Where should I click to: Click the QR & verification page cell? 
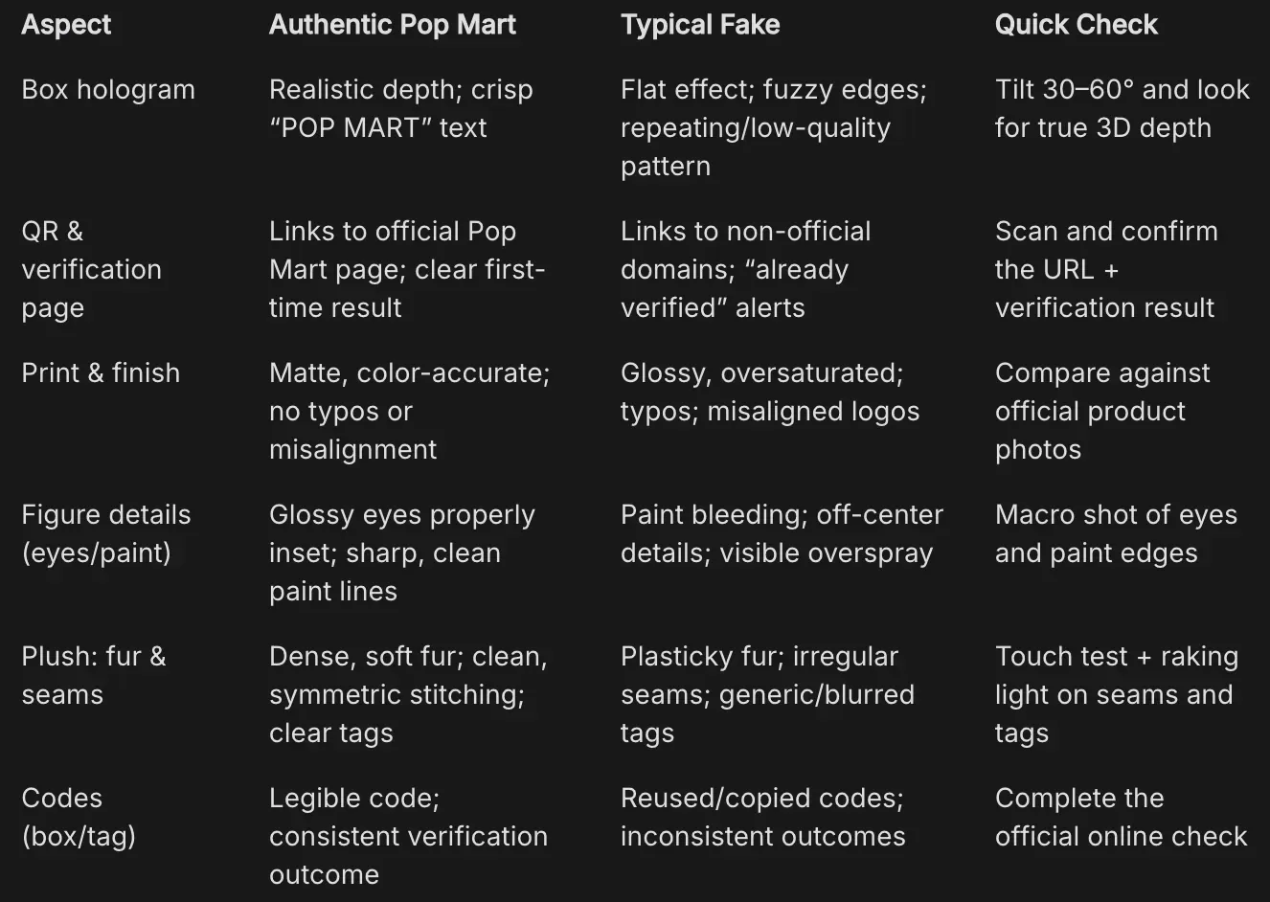click(91, 270)
